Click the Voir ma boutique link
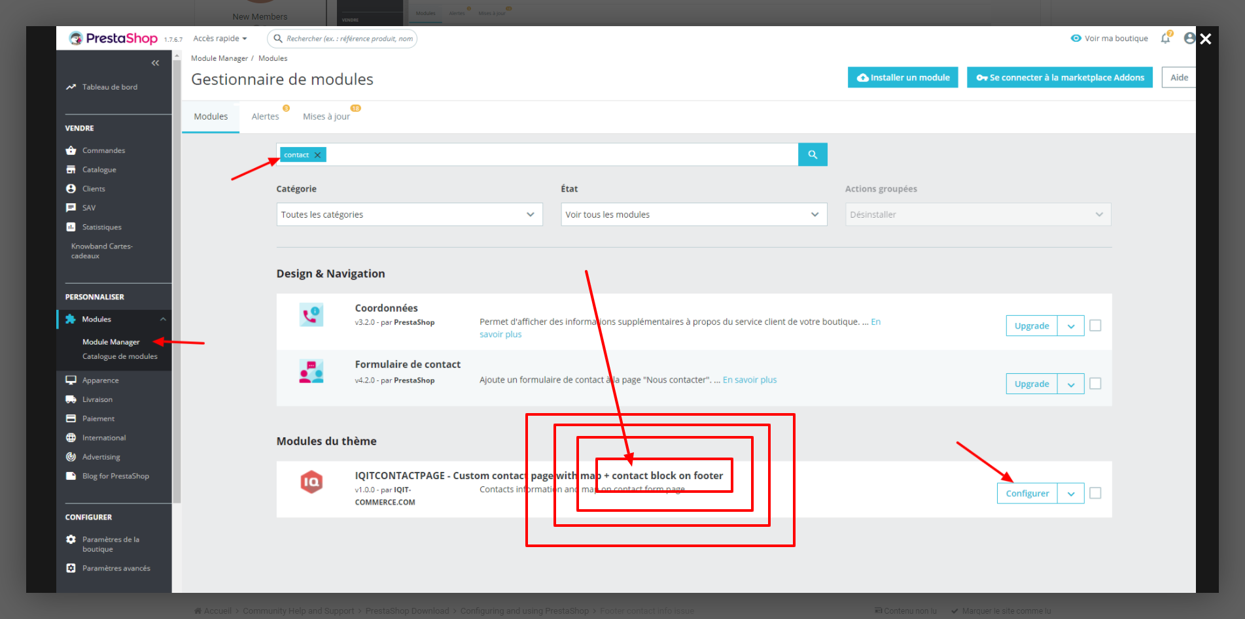 coord(1110,39)
